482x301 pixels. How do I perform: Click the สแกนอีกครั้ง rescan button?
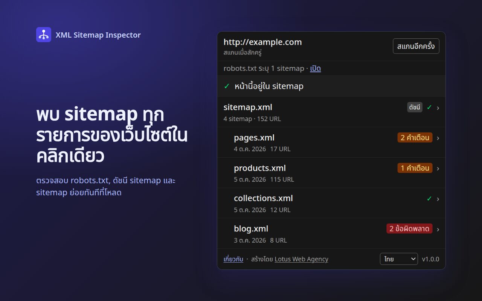point(416,46)
